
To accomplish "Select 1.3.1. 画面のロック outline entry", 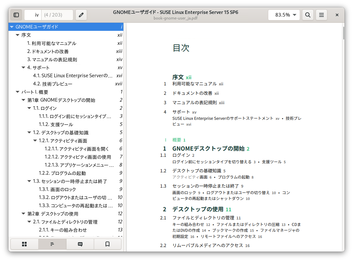I will click(x=57, y=189).
